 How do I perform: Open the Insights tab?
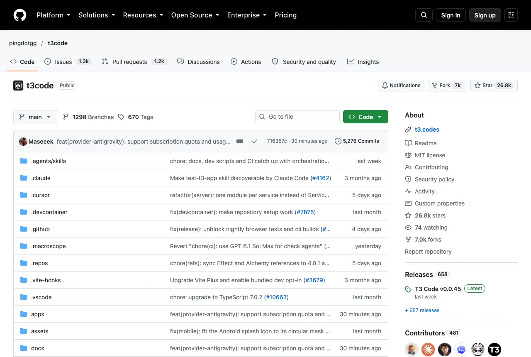(363, 61)
